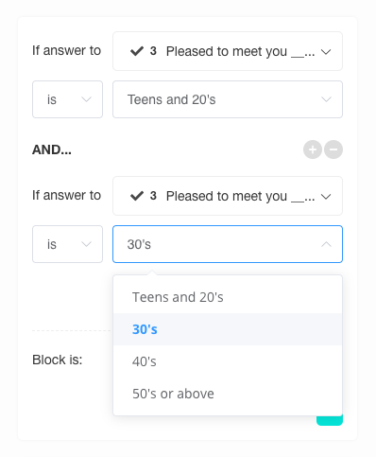The image size is (376, 457).
Task: Click the teal button below the dropdown list
Action: coord(330,420)
